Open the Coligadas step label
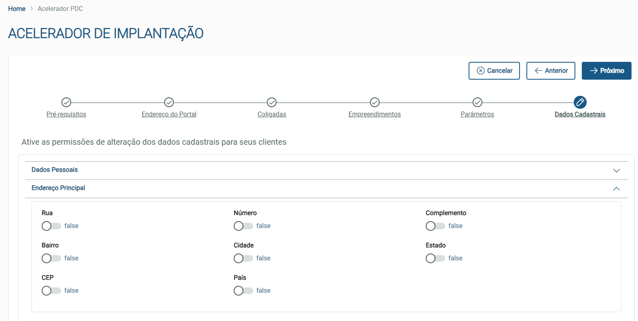The image size is (638, 321). click(x=272, y=114)
